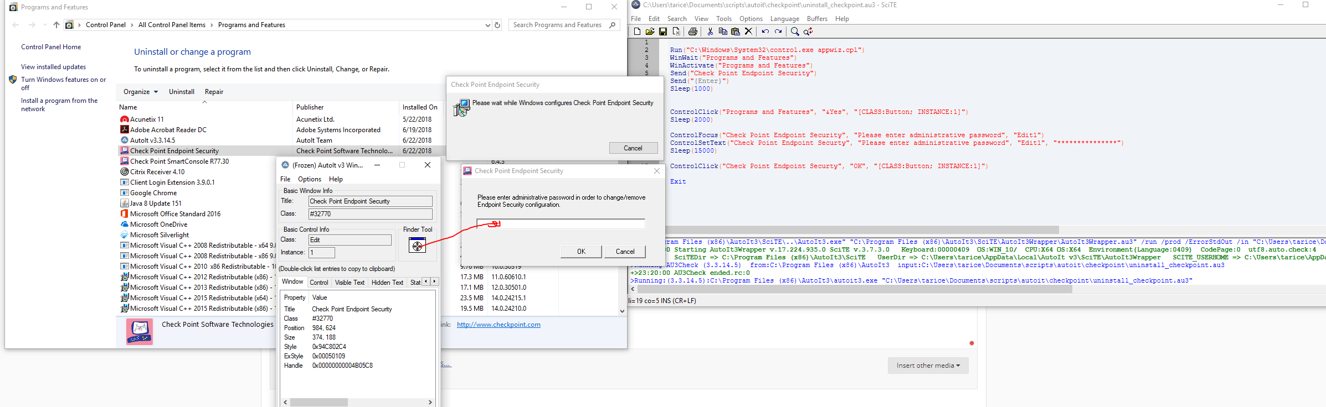Click the Copy icon in SciTE toolbar
Viewport: 1326px width, 407px height.
(723, 32)
